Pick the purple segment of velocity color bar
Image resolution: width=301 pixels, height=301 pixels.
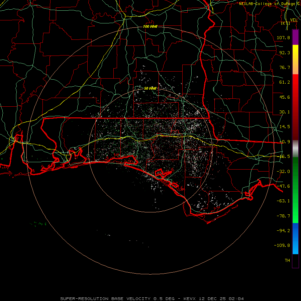295,37
